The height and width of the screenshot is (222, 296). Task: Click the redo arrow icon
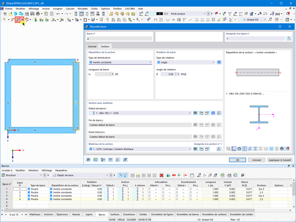click(67, 14)
